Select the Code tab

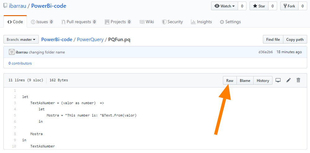coord(15,22)
